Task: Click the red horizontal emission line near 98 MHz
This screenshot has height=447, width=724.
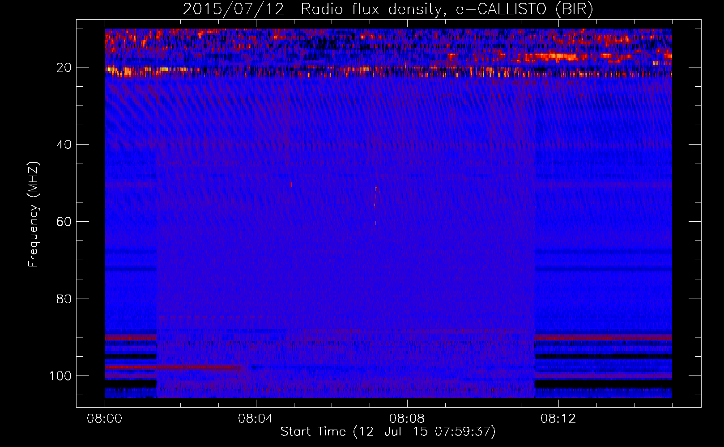Action: [174, 367]
